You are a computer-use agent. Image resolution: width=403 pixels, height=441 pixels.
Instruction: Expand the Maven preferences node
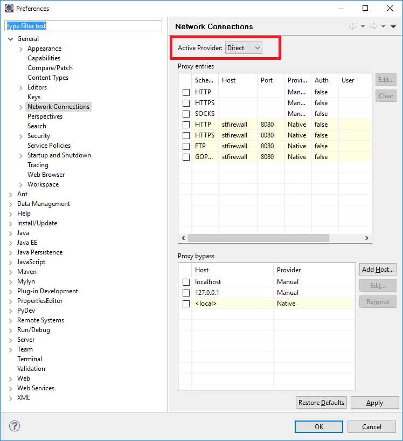pyautogui.click(x=11, y=272)
